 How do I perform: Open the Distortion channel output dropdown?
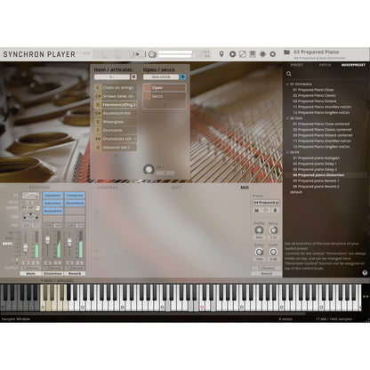tap(52, 268)
